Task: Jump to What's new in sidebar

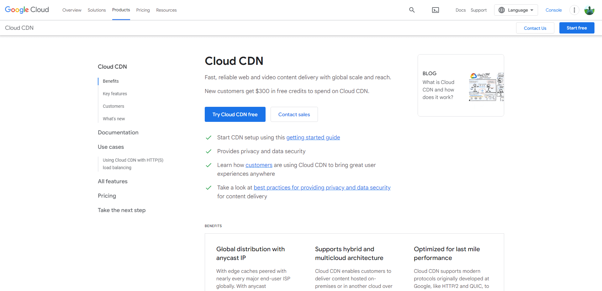Action: (x=114, y=119)
